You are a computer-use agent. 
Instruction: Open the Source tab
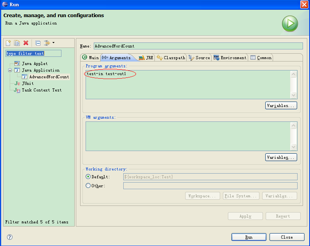(199, 58)
